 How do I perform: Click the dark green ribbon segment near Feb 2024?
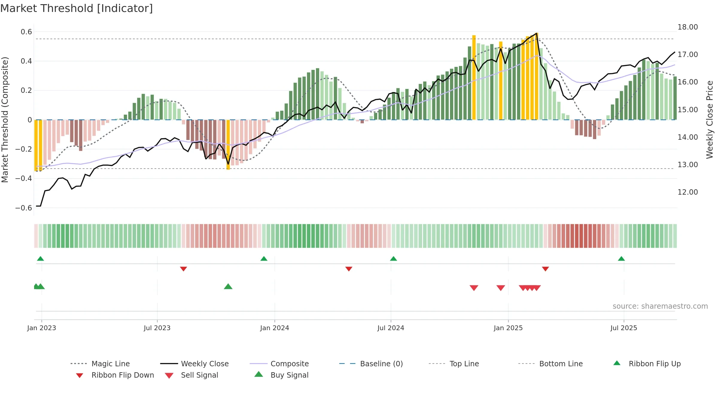pyautogui.click(x=304, y=236)
